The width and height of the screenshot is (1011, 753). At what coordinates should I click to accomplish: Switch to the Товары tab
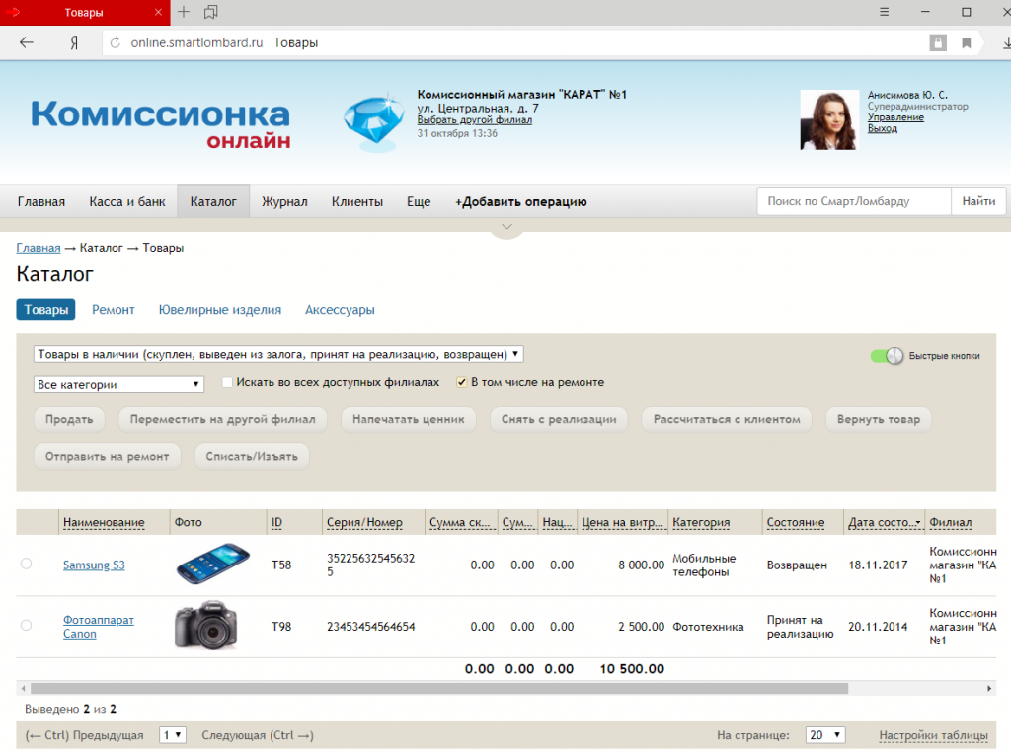tap(45, 310)
